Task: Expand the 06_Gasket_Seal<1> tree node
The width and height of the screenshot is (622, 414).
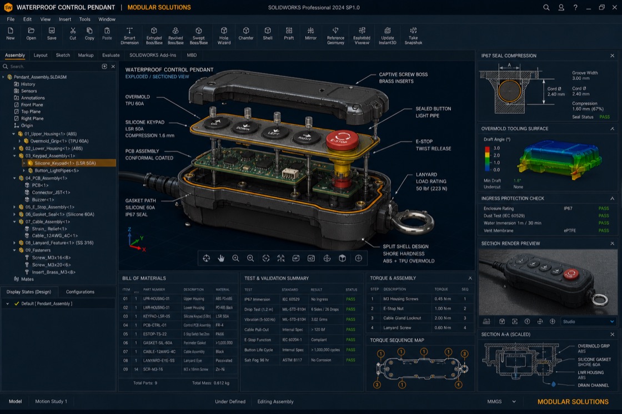Action: pos(14,214)
